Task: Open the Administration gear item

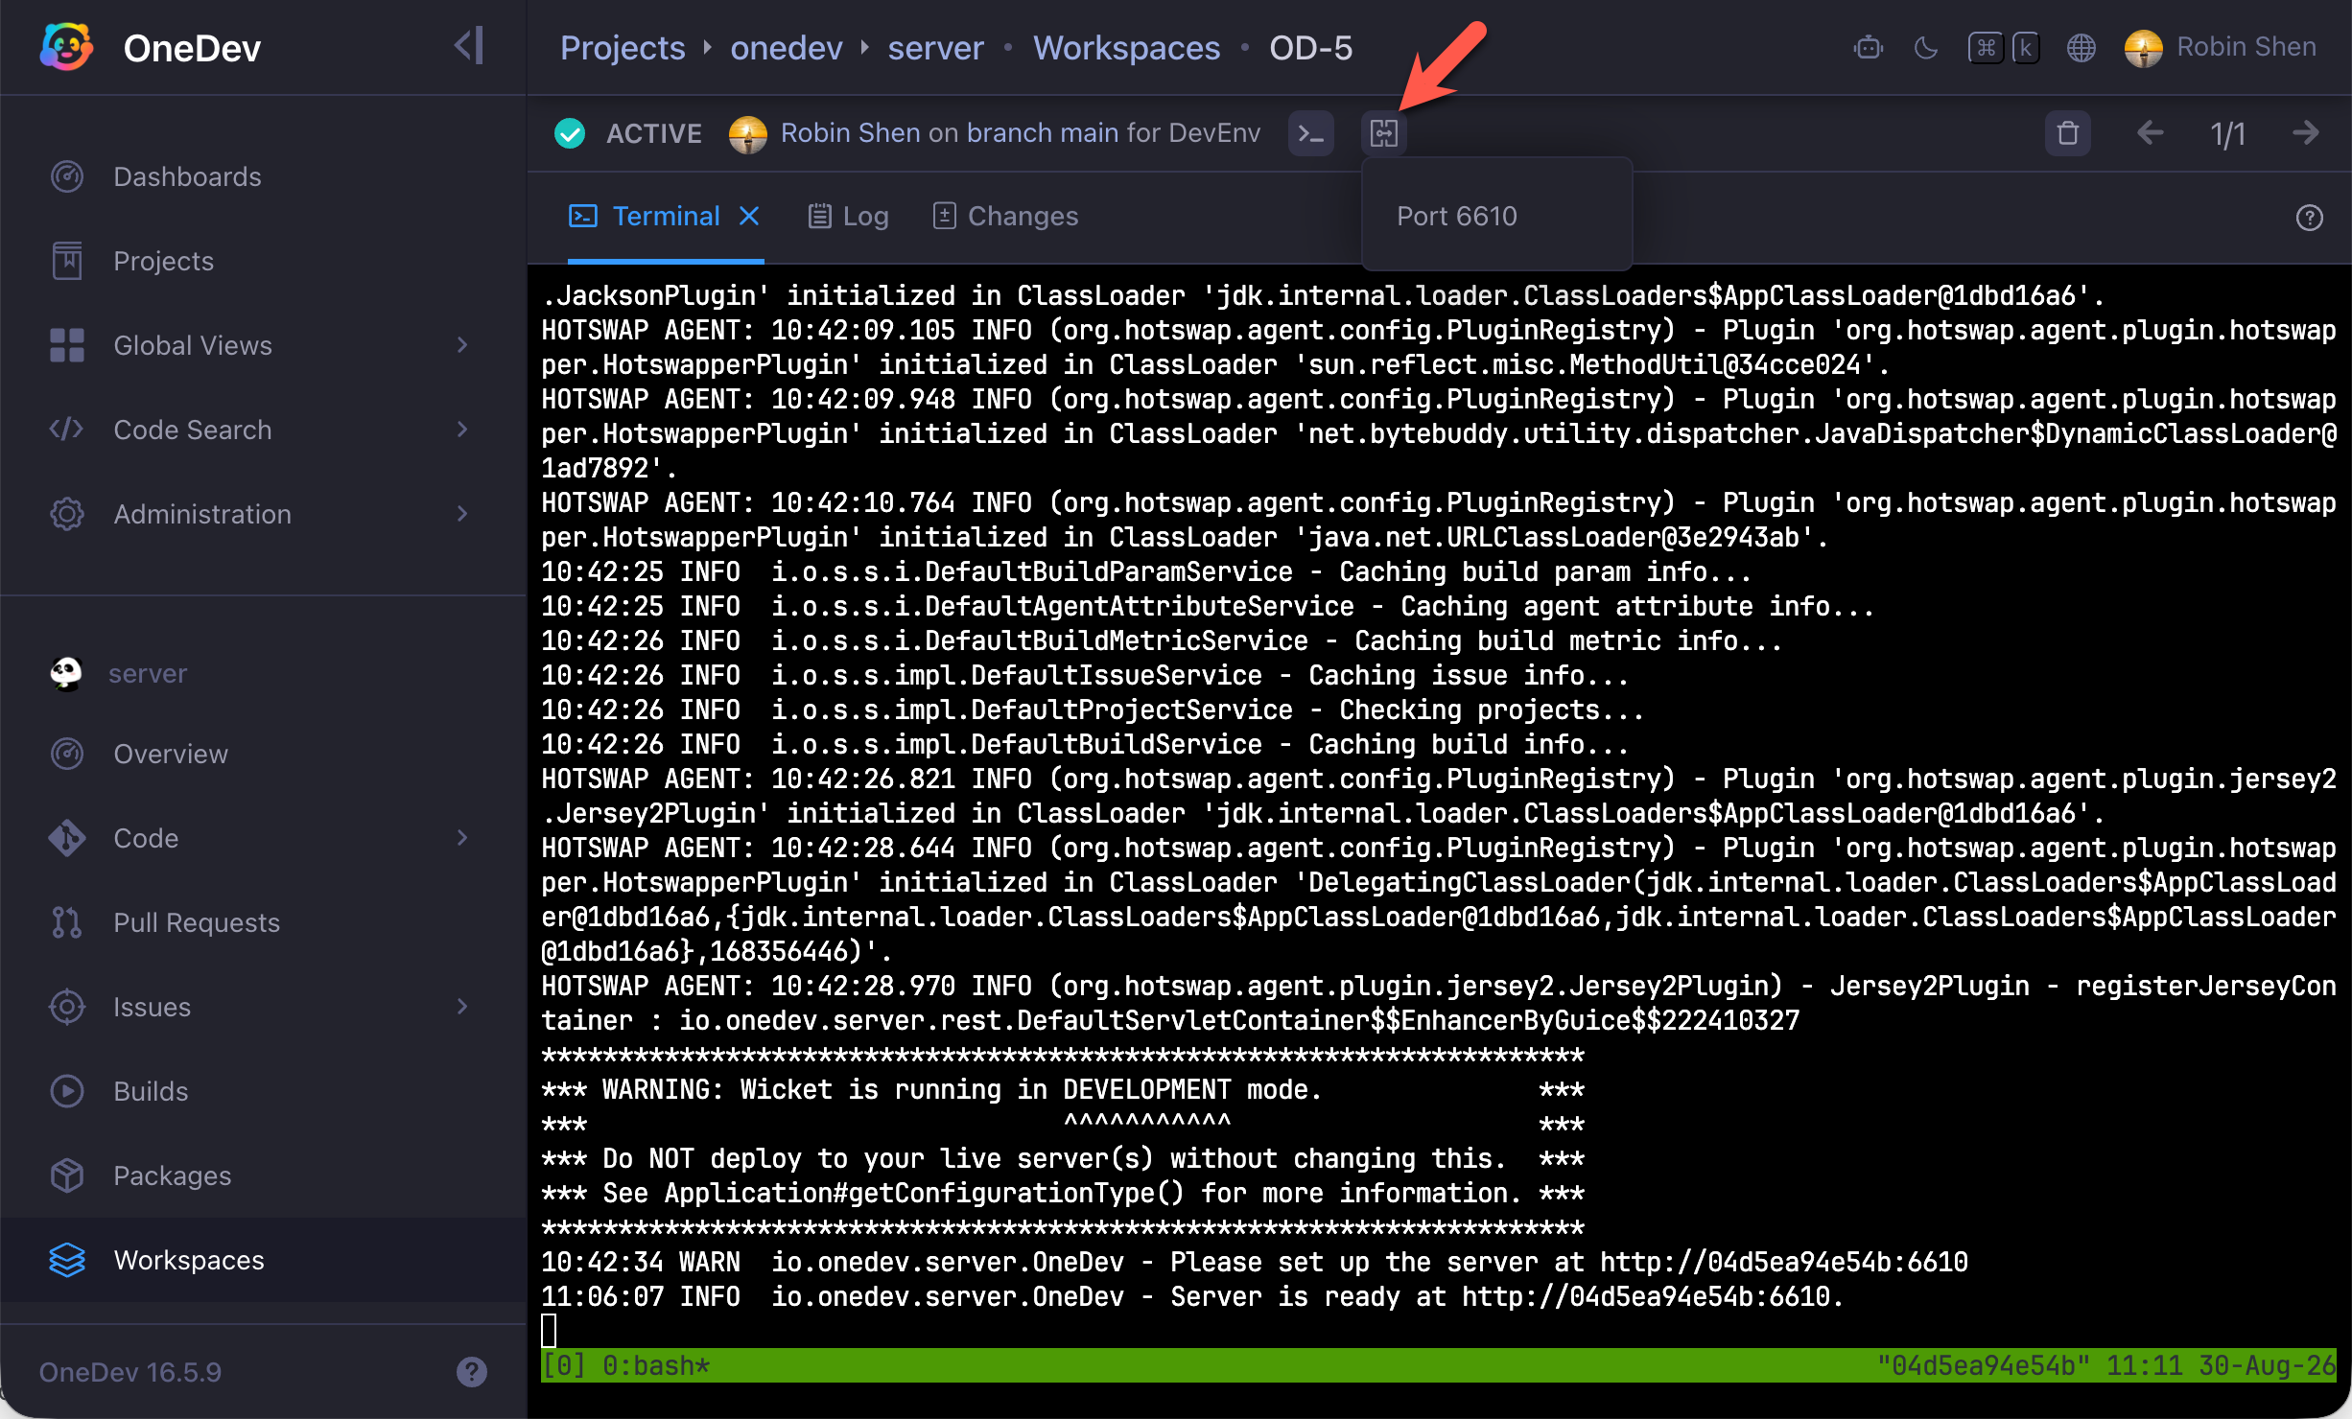Action: 263,514
